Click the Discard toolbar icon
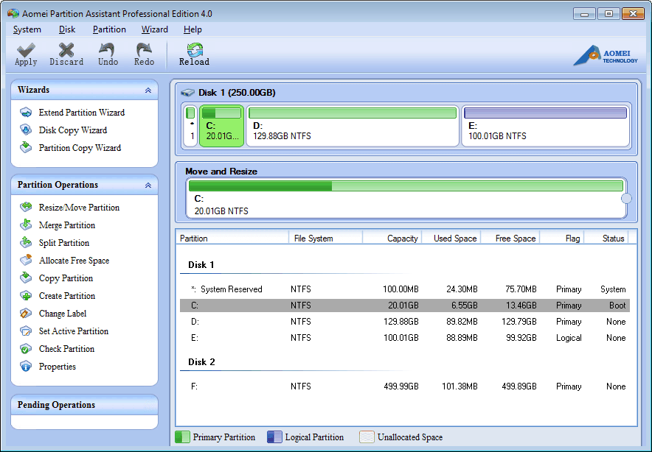This screenshot has height=452, width=652. (x=66, y=53)
